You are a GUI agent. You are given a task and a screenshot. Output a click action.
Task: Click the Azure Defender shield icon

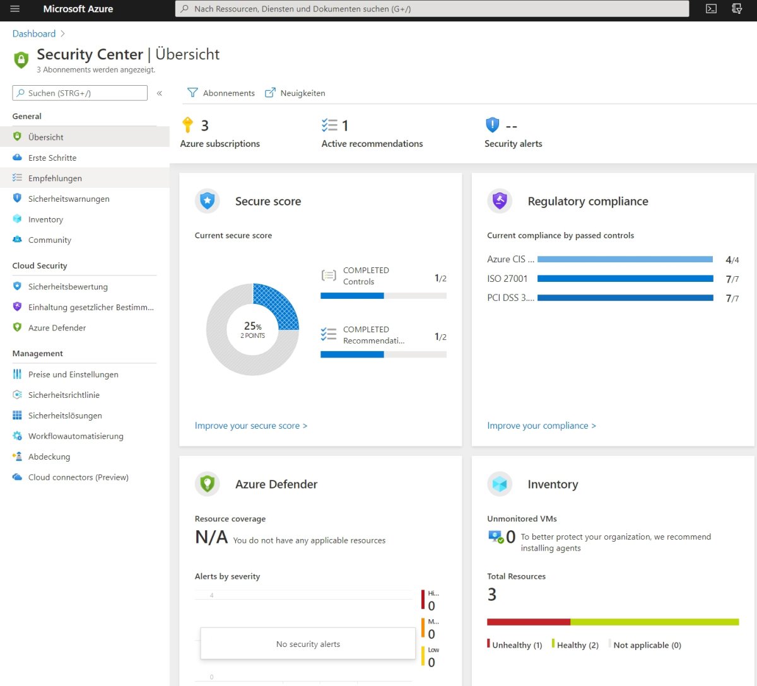tap(207, 484)
